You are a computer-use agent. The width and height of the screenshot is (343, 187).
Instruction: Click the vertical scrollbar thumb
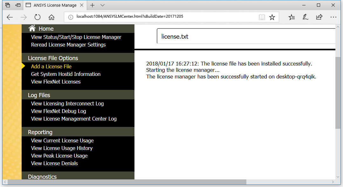[x=338, y=93]
